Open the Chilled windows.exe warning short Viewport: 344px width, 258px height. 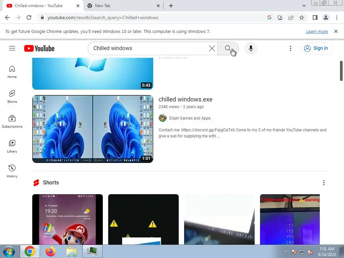290,219
